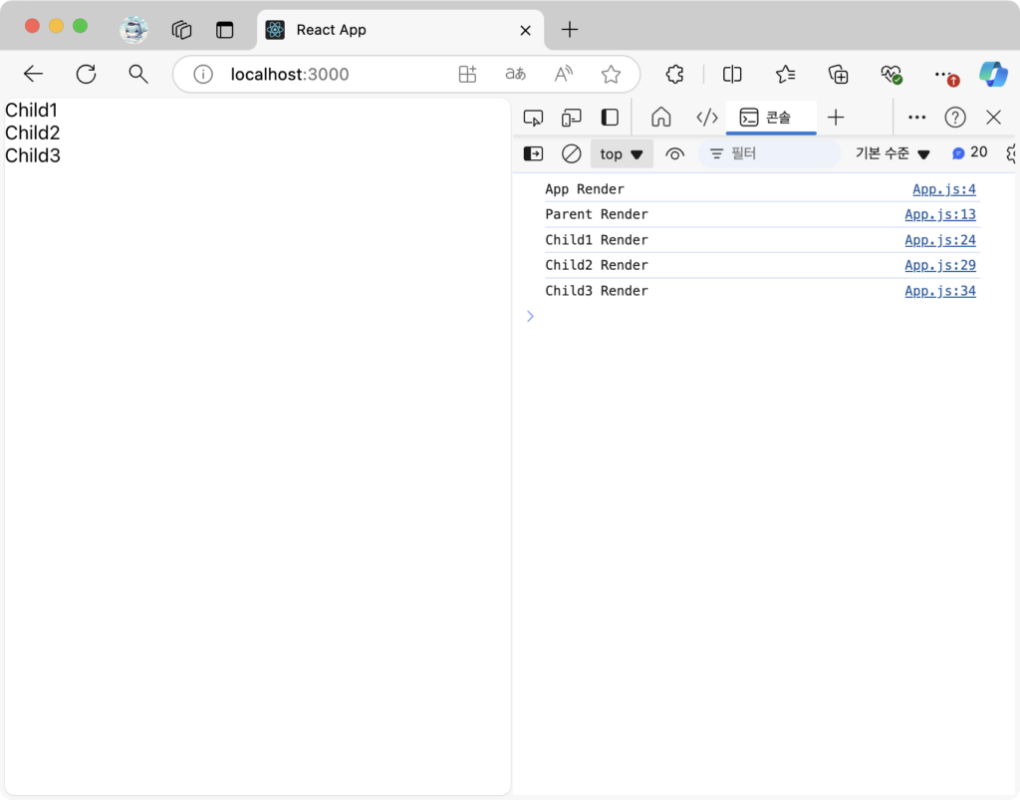Expand the 기본 수준 log level dropdown
This screenshot has height=800, width=1020.
coord(892,153)
